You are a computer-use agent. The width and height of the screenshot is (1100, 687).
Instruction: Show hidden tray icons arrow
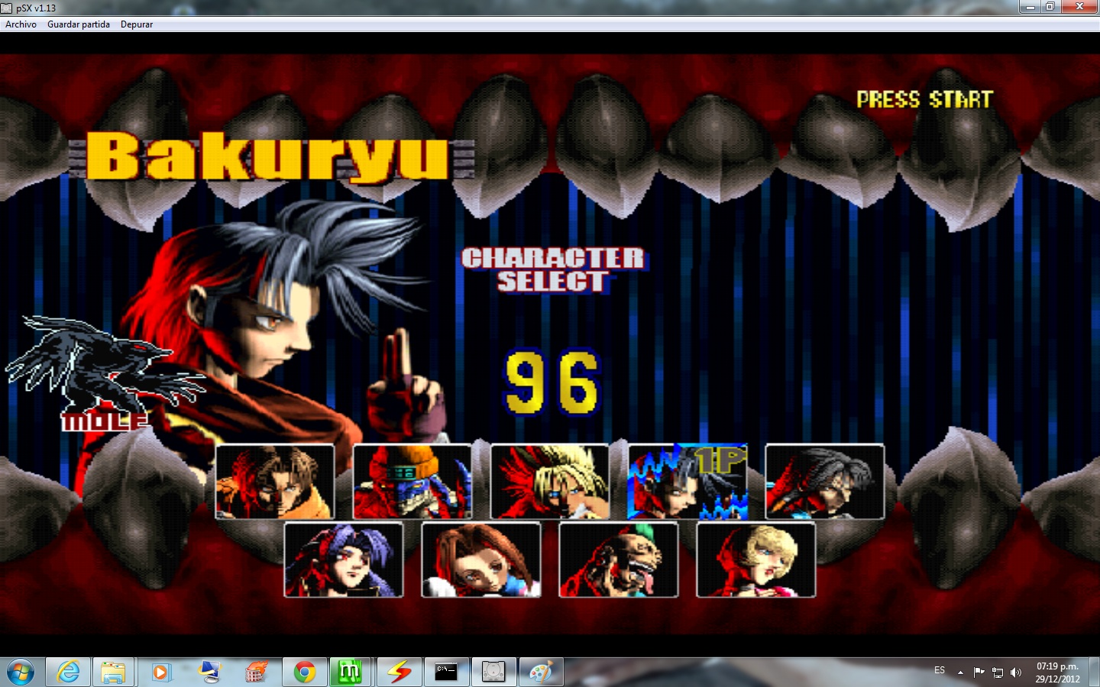(960, 672)
